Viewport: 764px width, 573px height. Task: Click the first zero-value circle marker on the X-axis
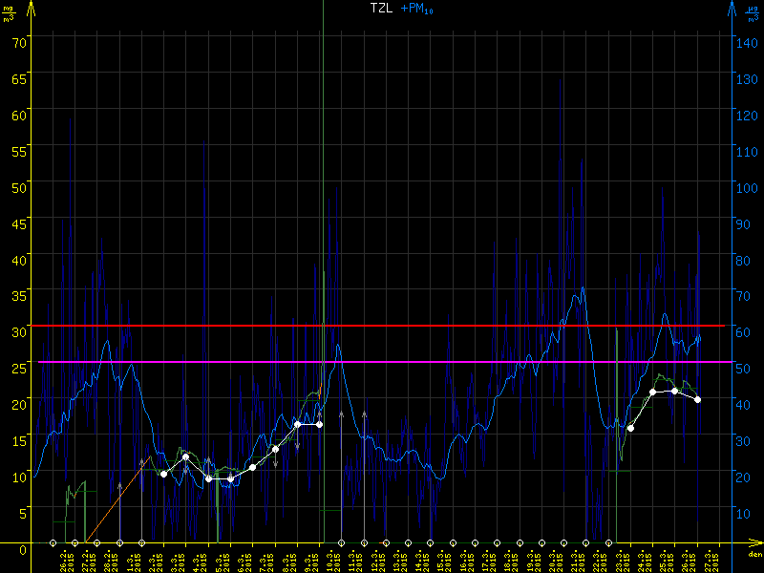pyautogui.click(x=53, y=543)
